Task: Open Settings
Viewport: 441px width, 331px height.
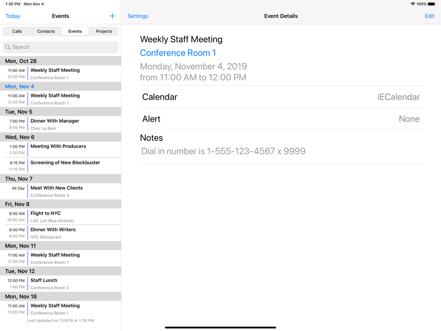Action: 138,16
